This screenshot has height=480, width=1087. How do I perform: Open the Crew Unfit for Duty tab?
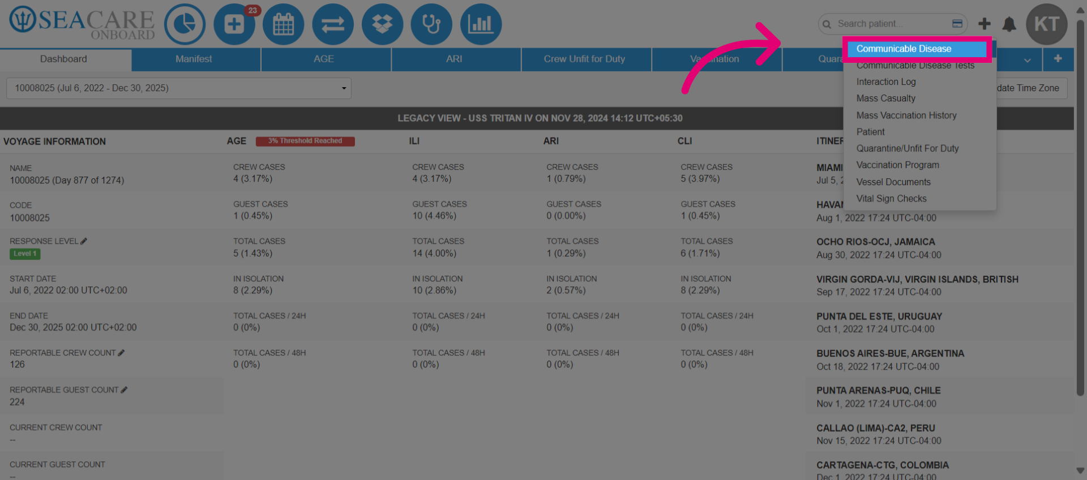(x=585, y=59)
